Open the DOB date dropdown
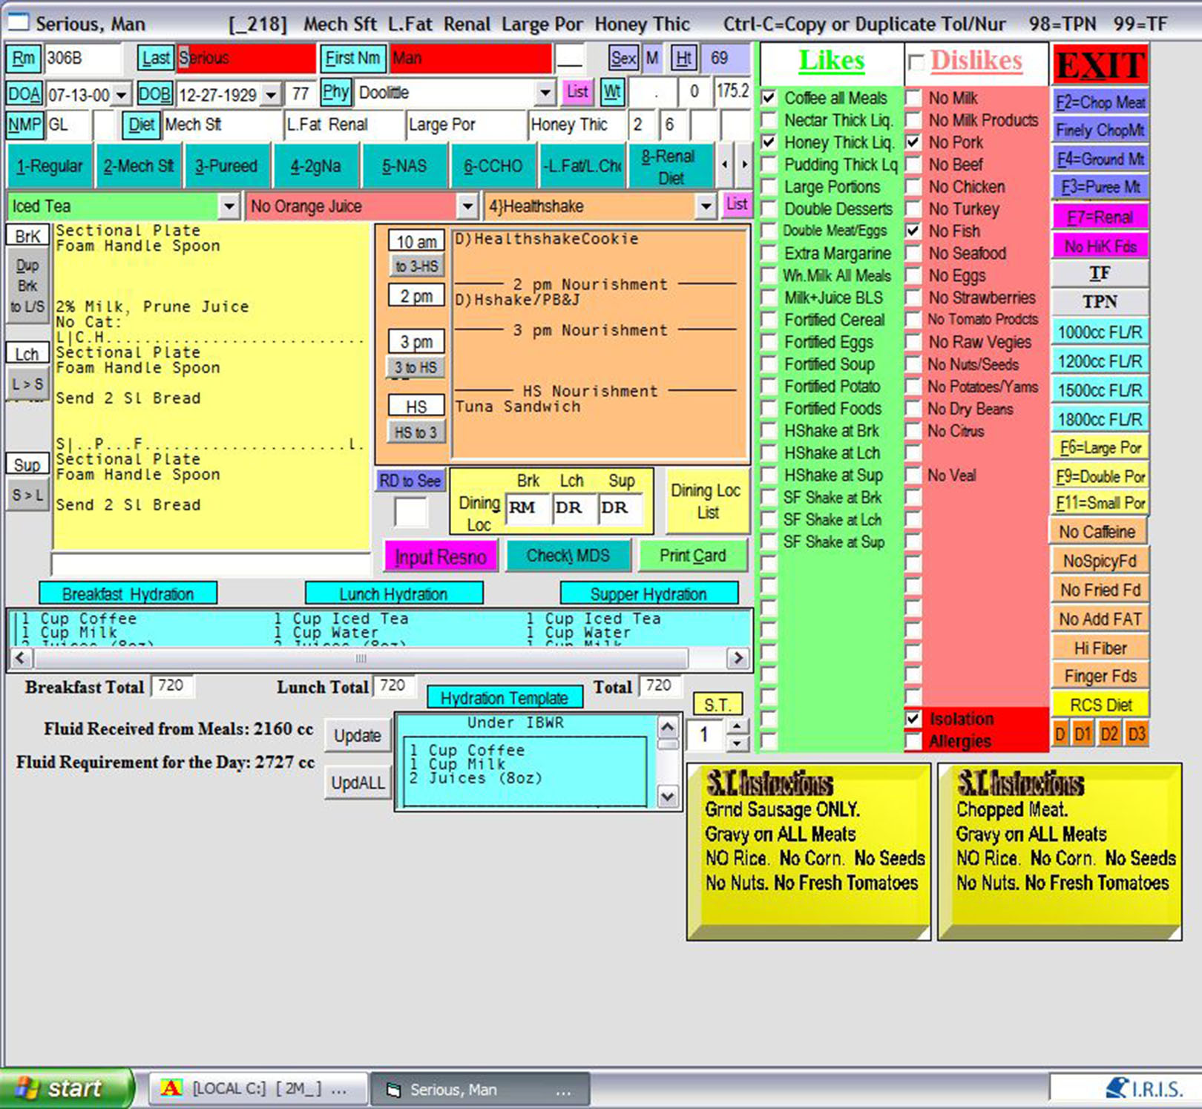 [x=272, y=94]
